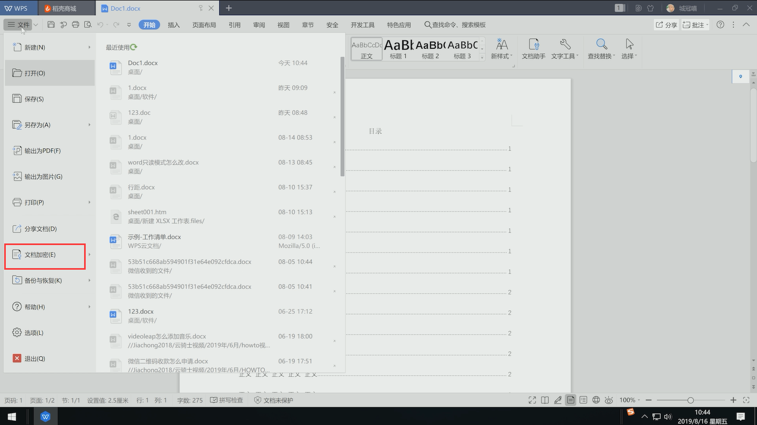Select 保存(S) in the file menu

(49, 99)
